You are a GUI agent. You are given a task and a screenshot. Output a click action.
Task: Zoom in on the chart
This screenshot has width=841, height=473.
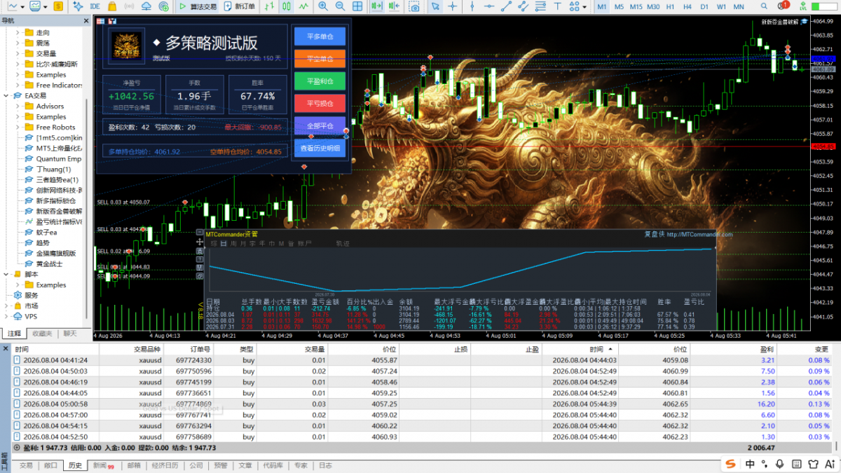pos(322,6)
